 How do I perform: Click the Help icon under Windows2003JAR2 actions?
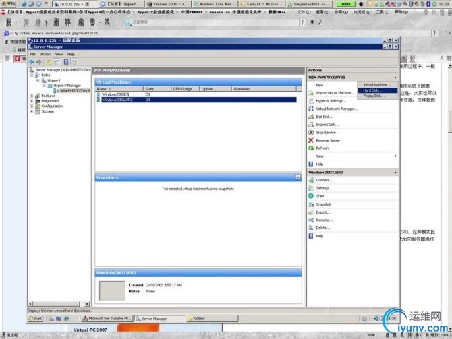pos(311,236)
